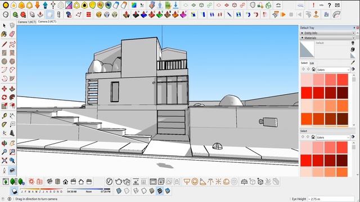360x202 pixels.
Task: Select the Orbit tool
Action: point(4,143)
